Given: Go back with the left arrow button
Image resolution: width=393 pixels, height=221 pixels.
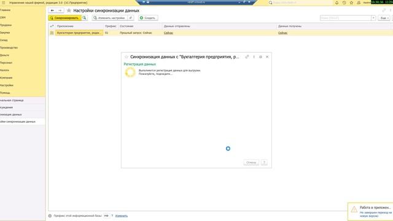Looking at the screenshot, I should coord(52,10).
